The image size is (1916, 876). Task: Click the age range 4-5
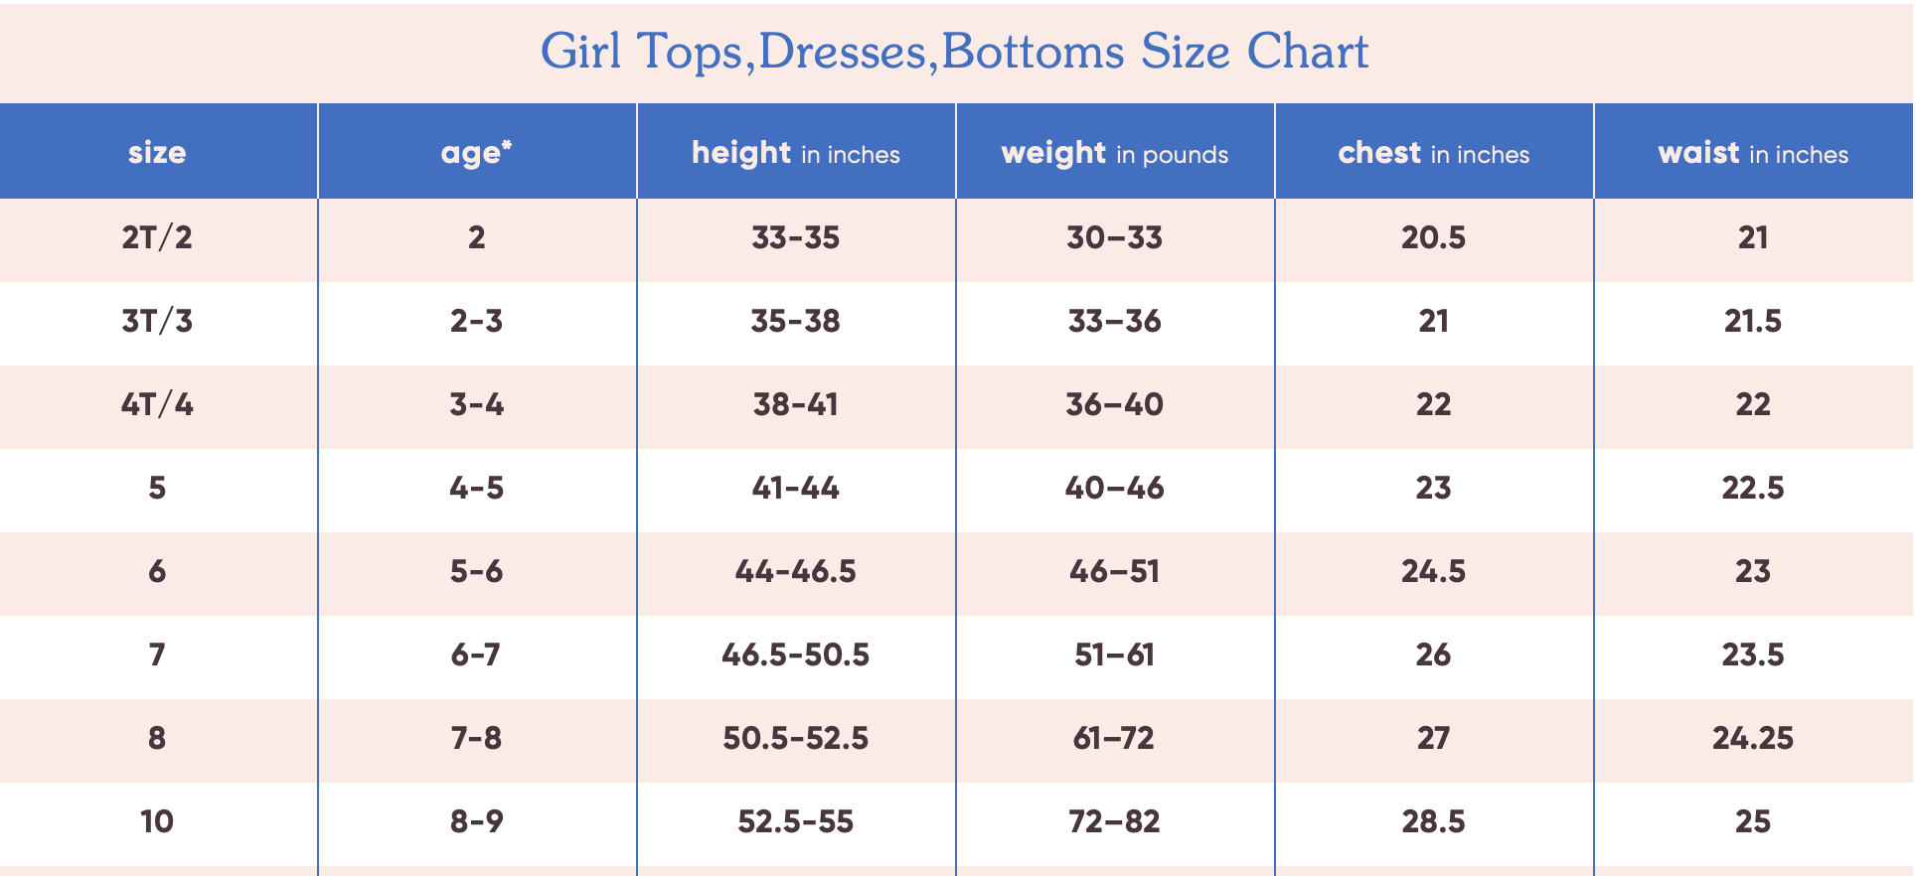click(476, 489)
